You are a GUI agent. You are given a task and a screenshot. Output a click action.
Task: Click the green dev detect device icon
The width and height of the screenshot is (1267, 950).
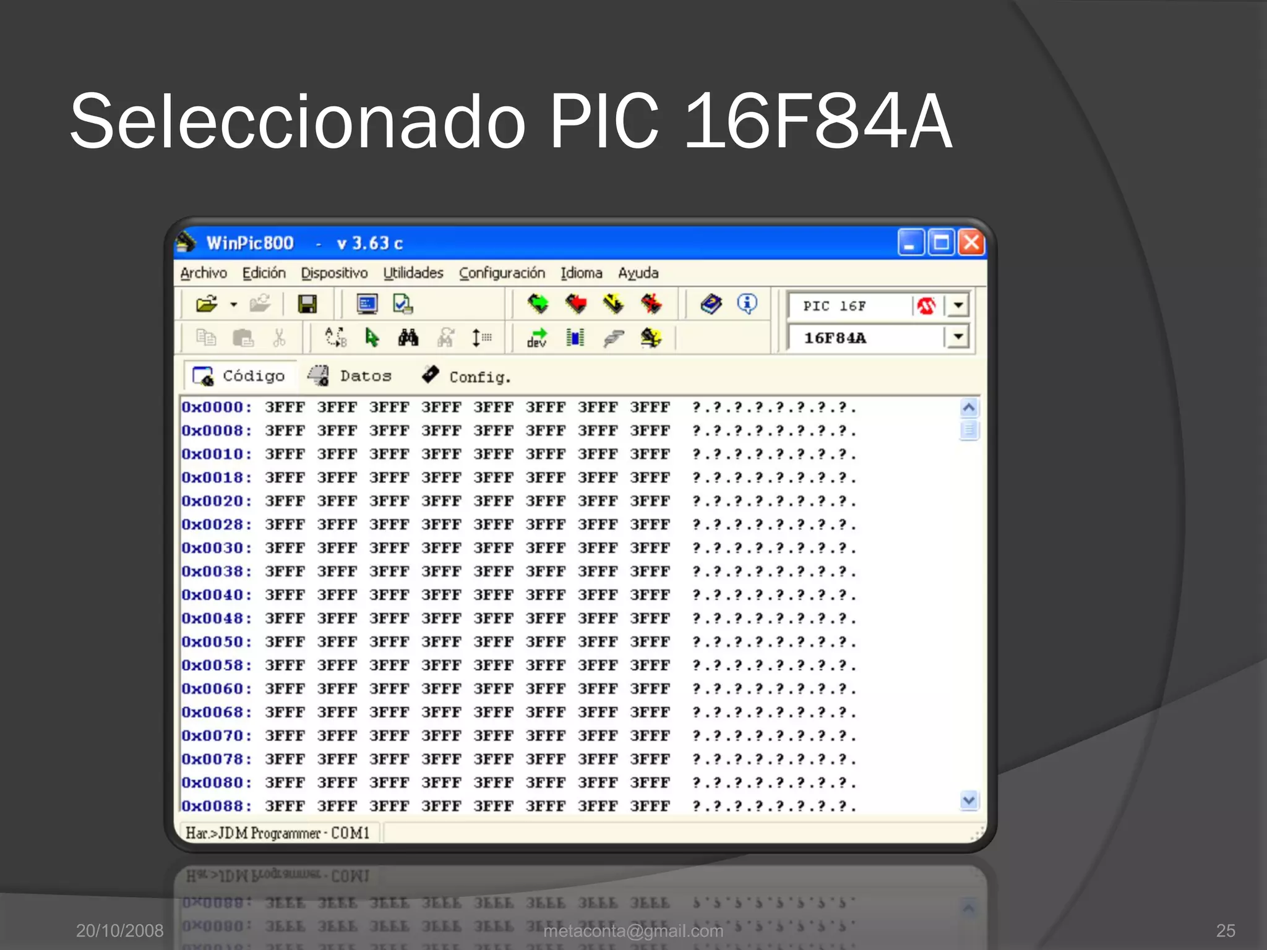click(x=537, y=338)
